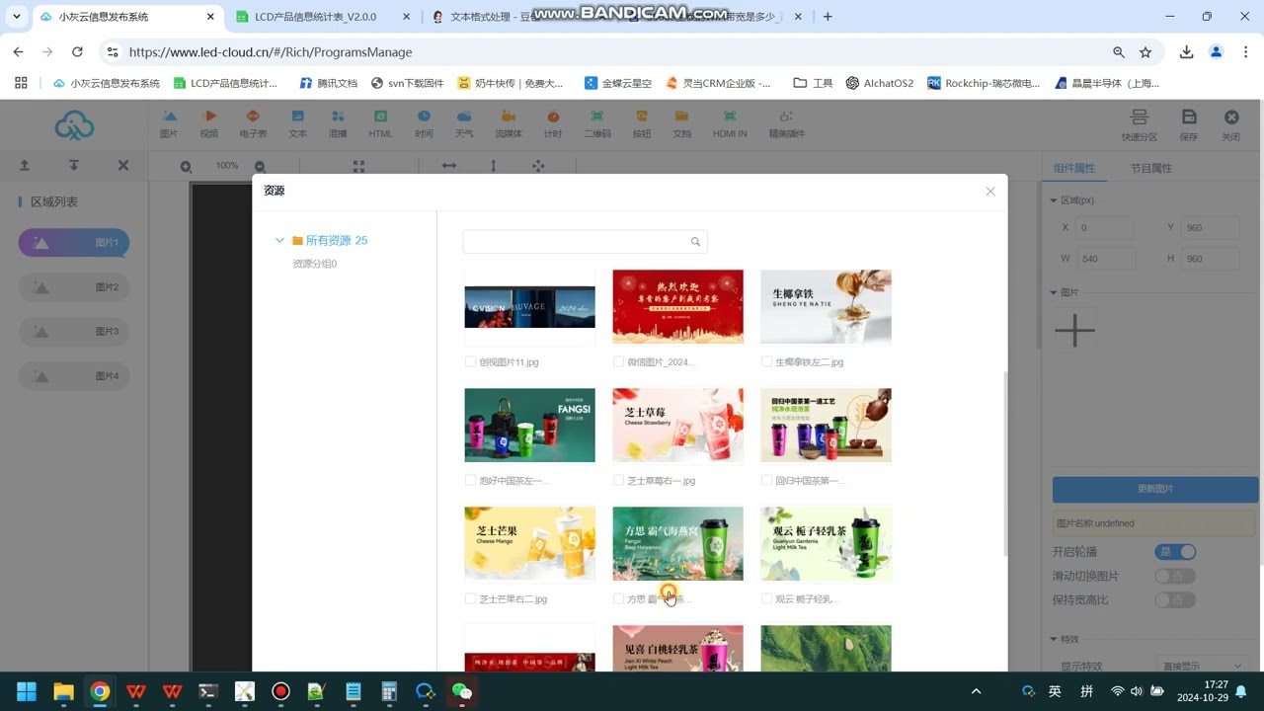Add the 计时 timer component
The image size is (1264, 711).
pos(553,124)
